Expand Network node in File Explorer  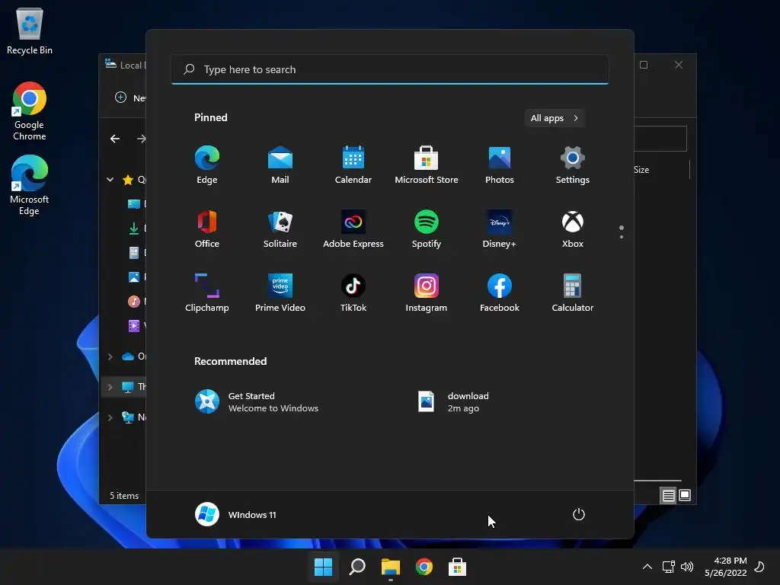pyautogui.click(x=110, y=417)
